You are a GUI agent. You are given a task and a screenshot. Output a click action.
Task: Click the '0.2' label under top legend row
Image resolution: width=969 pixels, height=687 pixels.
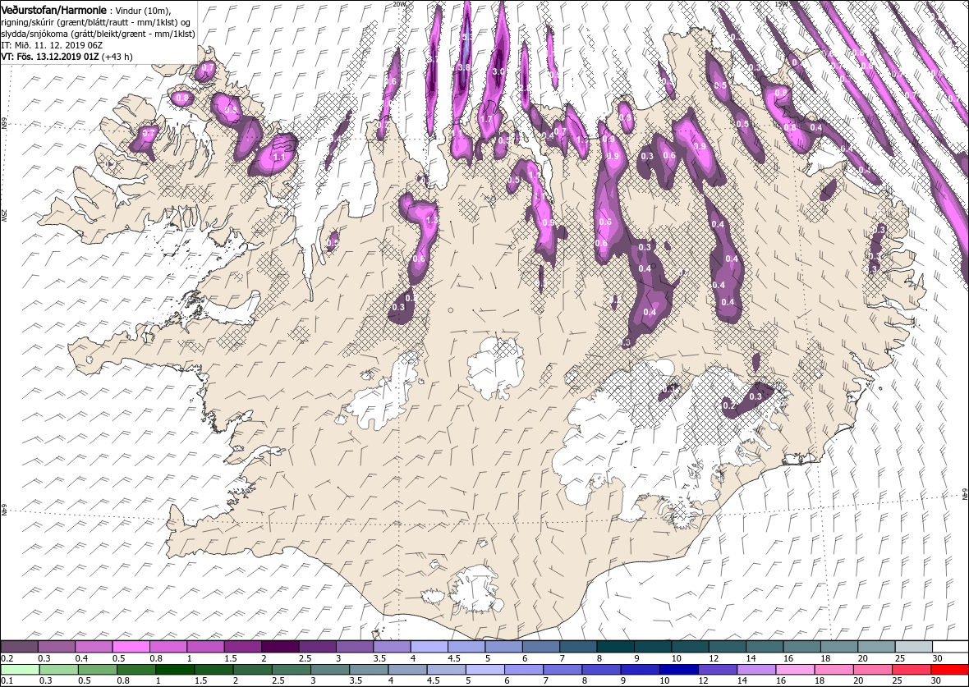pyautogui.click(x=7, y=658)
